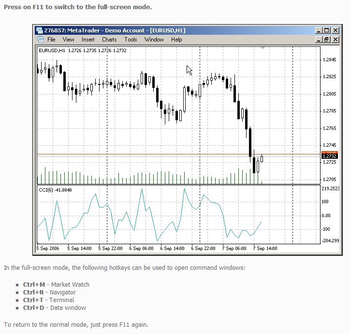The image size is (350, 334).
Task: Click the MetaTrader window title text
Action: (x=115, y=30)
